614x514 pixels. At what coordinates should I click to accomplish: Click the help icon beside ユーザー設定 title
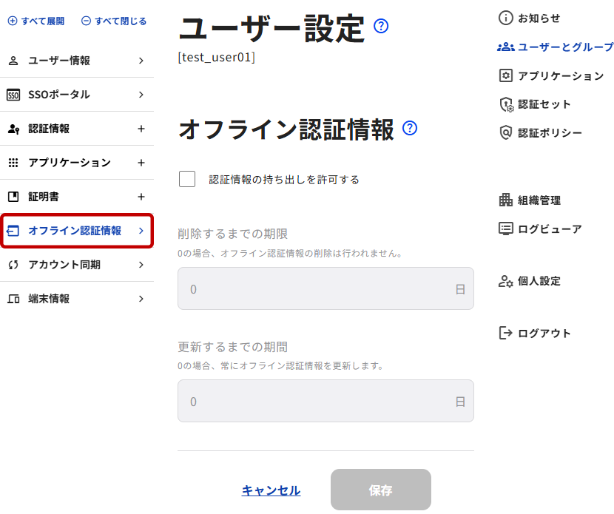382,27
